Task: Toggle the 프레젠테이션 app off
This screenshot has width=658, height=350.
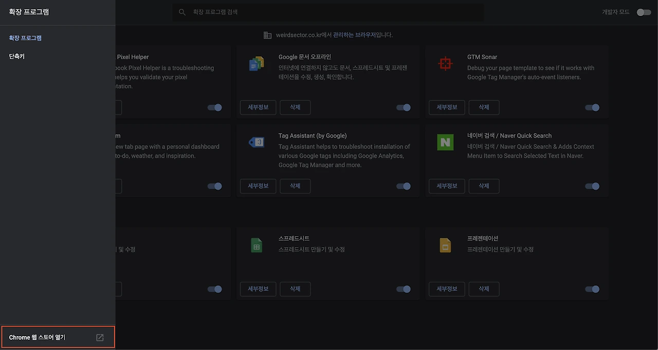Action: 592,289
